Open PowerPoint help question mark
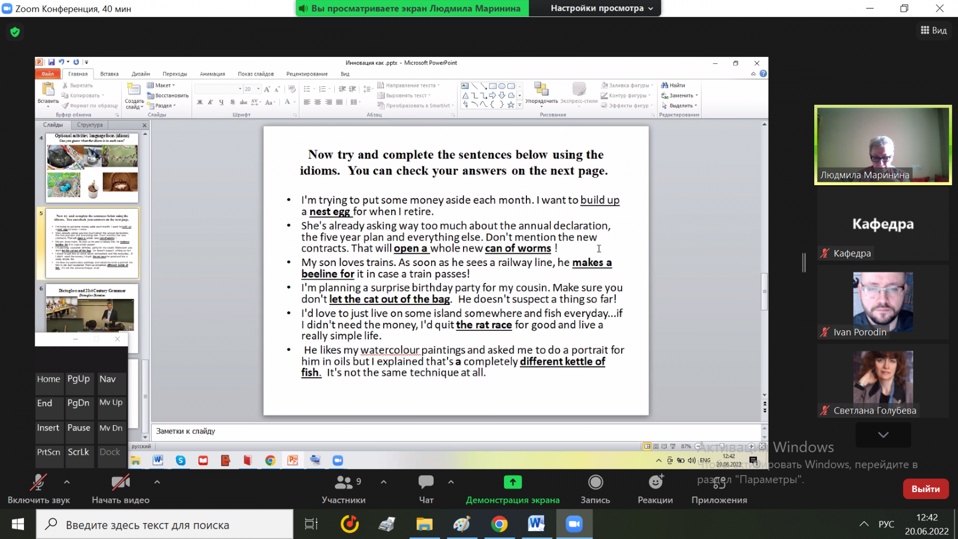The width and height of the screenshot is (958, 539). point(763,74)
